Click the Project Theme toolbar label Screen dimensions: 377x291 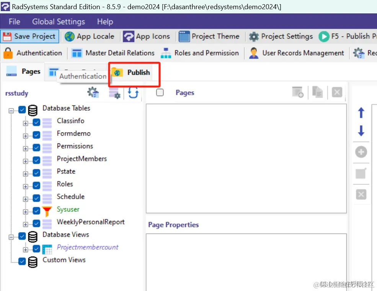coord(215,36)
